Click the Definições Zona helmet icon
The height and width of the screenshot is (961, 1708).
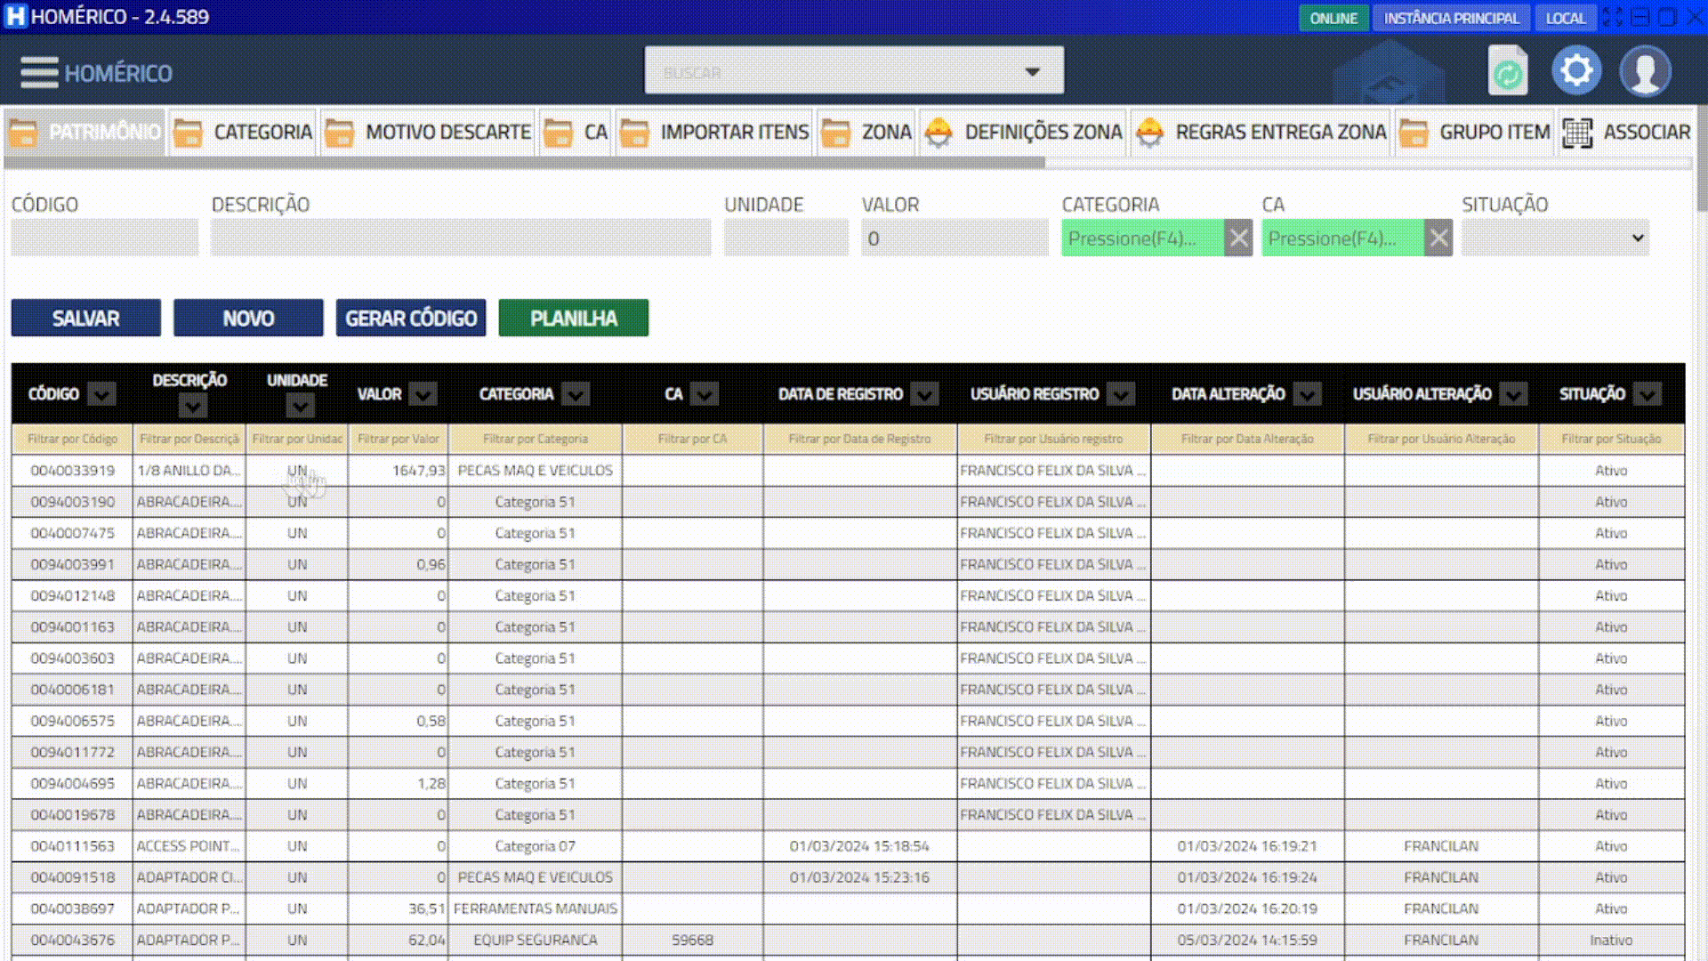[x=939, y=133]
